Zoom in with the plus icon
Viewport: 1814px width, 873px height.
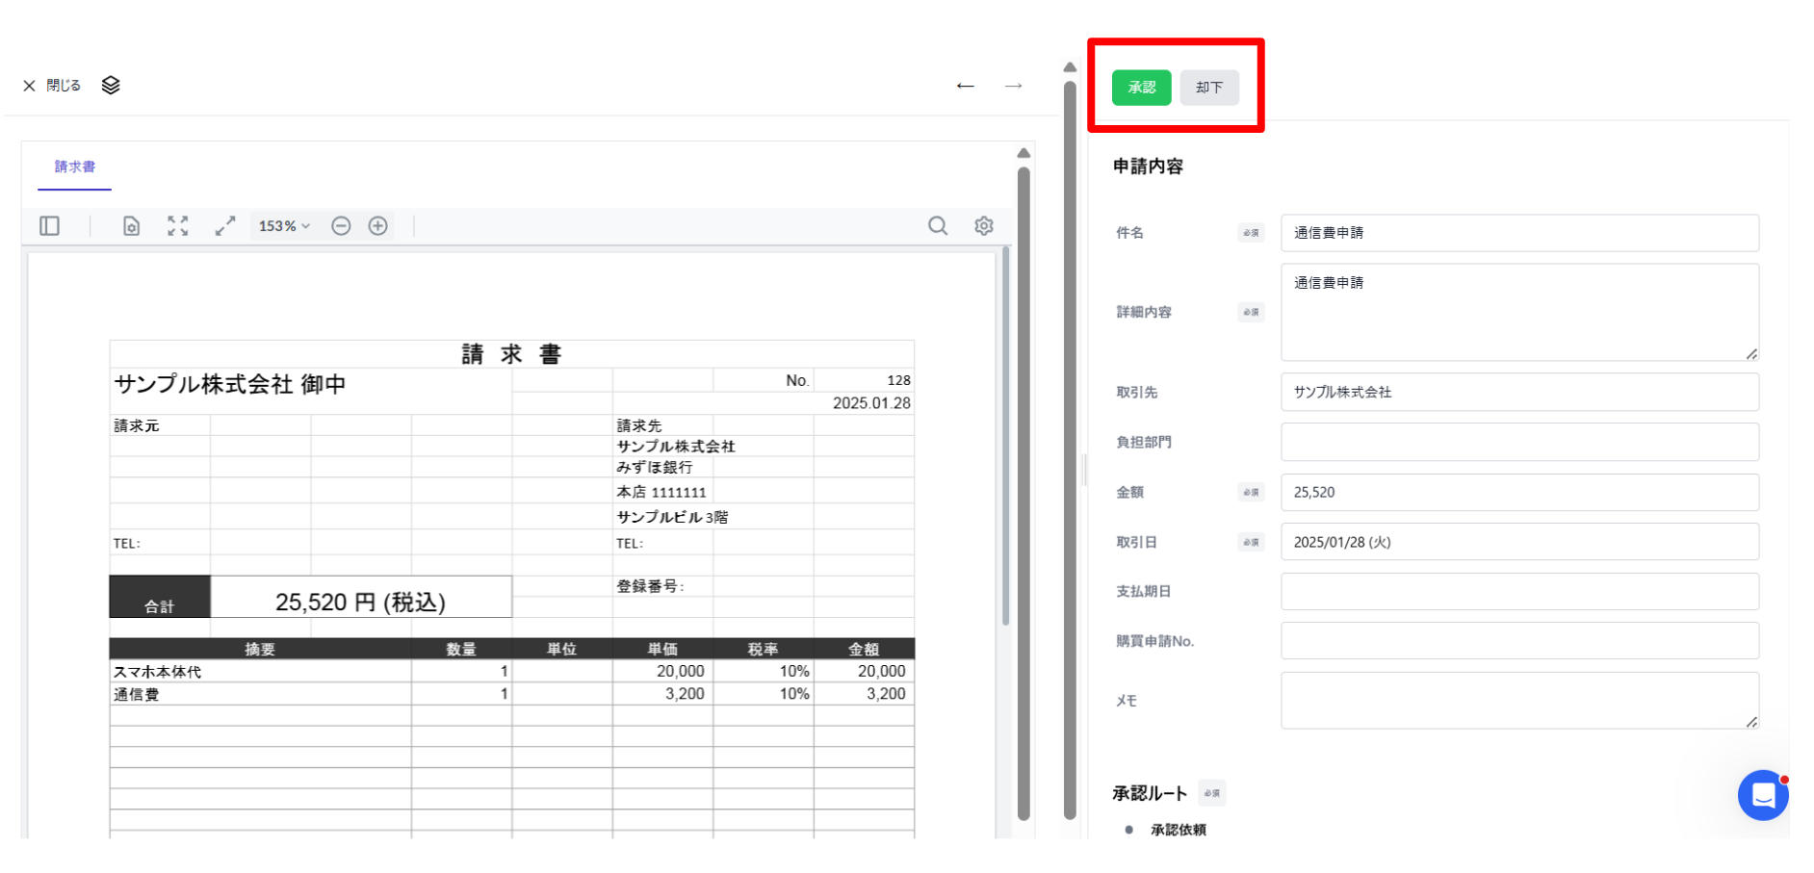pos(378,225)
